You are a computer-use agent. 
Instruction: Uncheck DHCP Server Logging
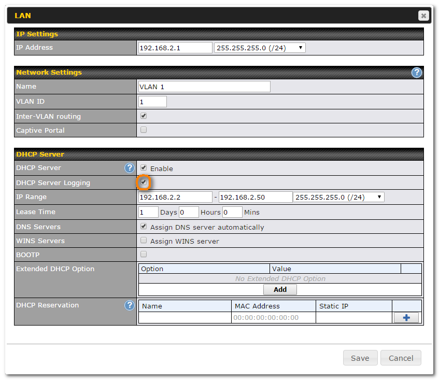(x=144, y=182)
